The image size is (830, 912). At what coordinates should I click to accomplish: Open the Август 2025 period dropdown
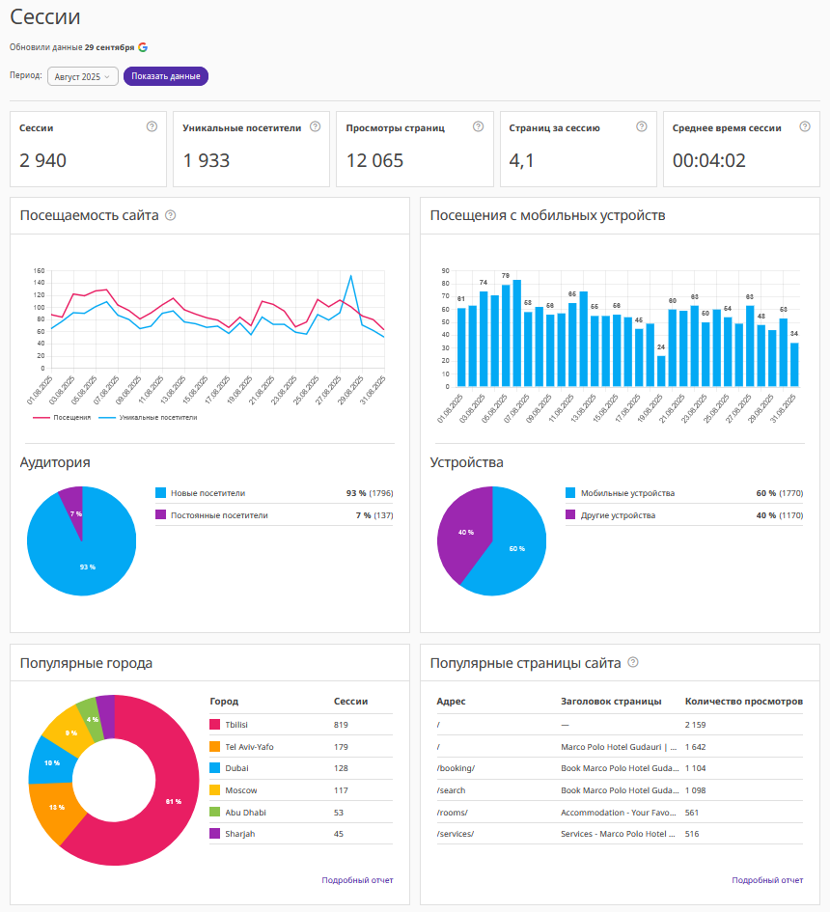click(82, 76)
